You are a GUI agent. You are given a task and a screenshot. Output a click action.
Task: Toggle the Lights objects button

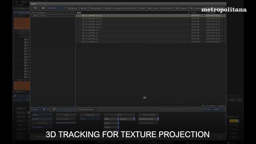(111, 123)
